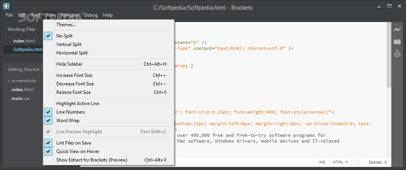Open the HTML language dropdown
Screen dimensions: 406x170
click(340, 162)
